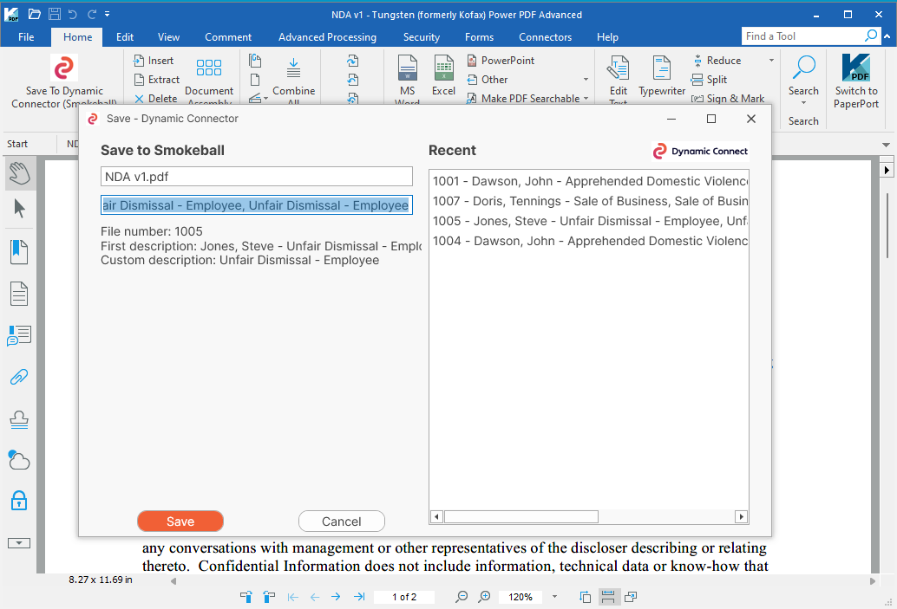The image size is (897, 609).
Task: Toggle fit width page view
Action: 607,597
